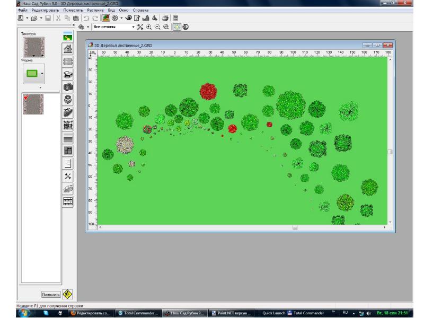The height and width of the screenshot is (318, 424).
Task: Click the cut scissors icon
Action: (x=58, y=18)
